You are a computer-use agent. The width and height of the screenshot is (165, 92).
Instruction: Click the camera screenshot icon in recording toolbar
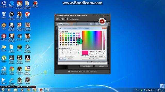[x=27, y=87]
